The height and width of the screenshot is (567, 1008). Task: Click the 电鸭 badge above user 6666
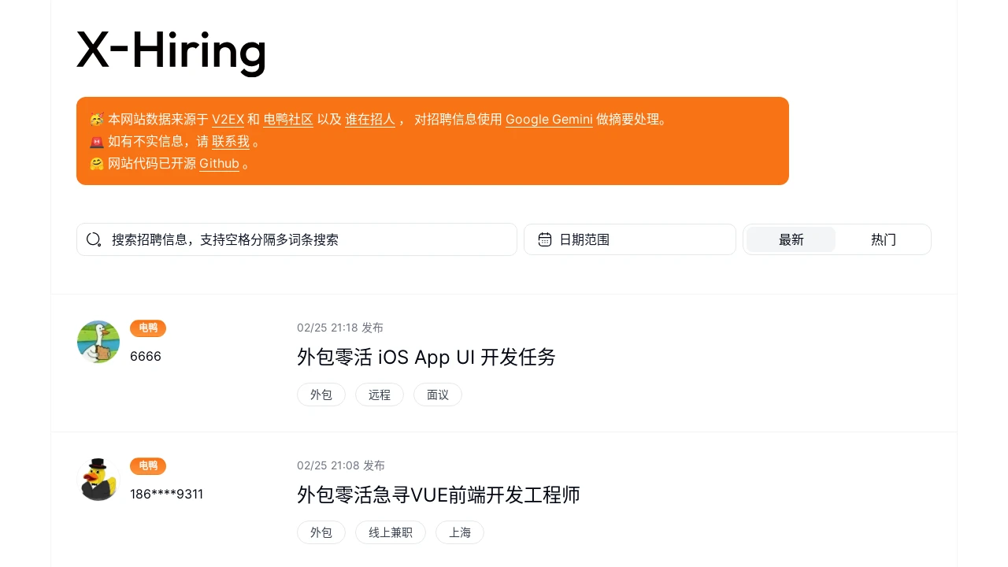click(148, 328)
